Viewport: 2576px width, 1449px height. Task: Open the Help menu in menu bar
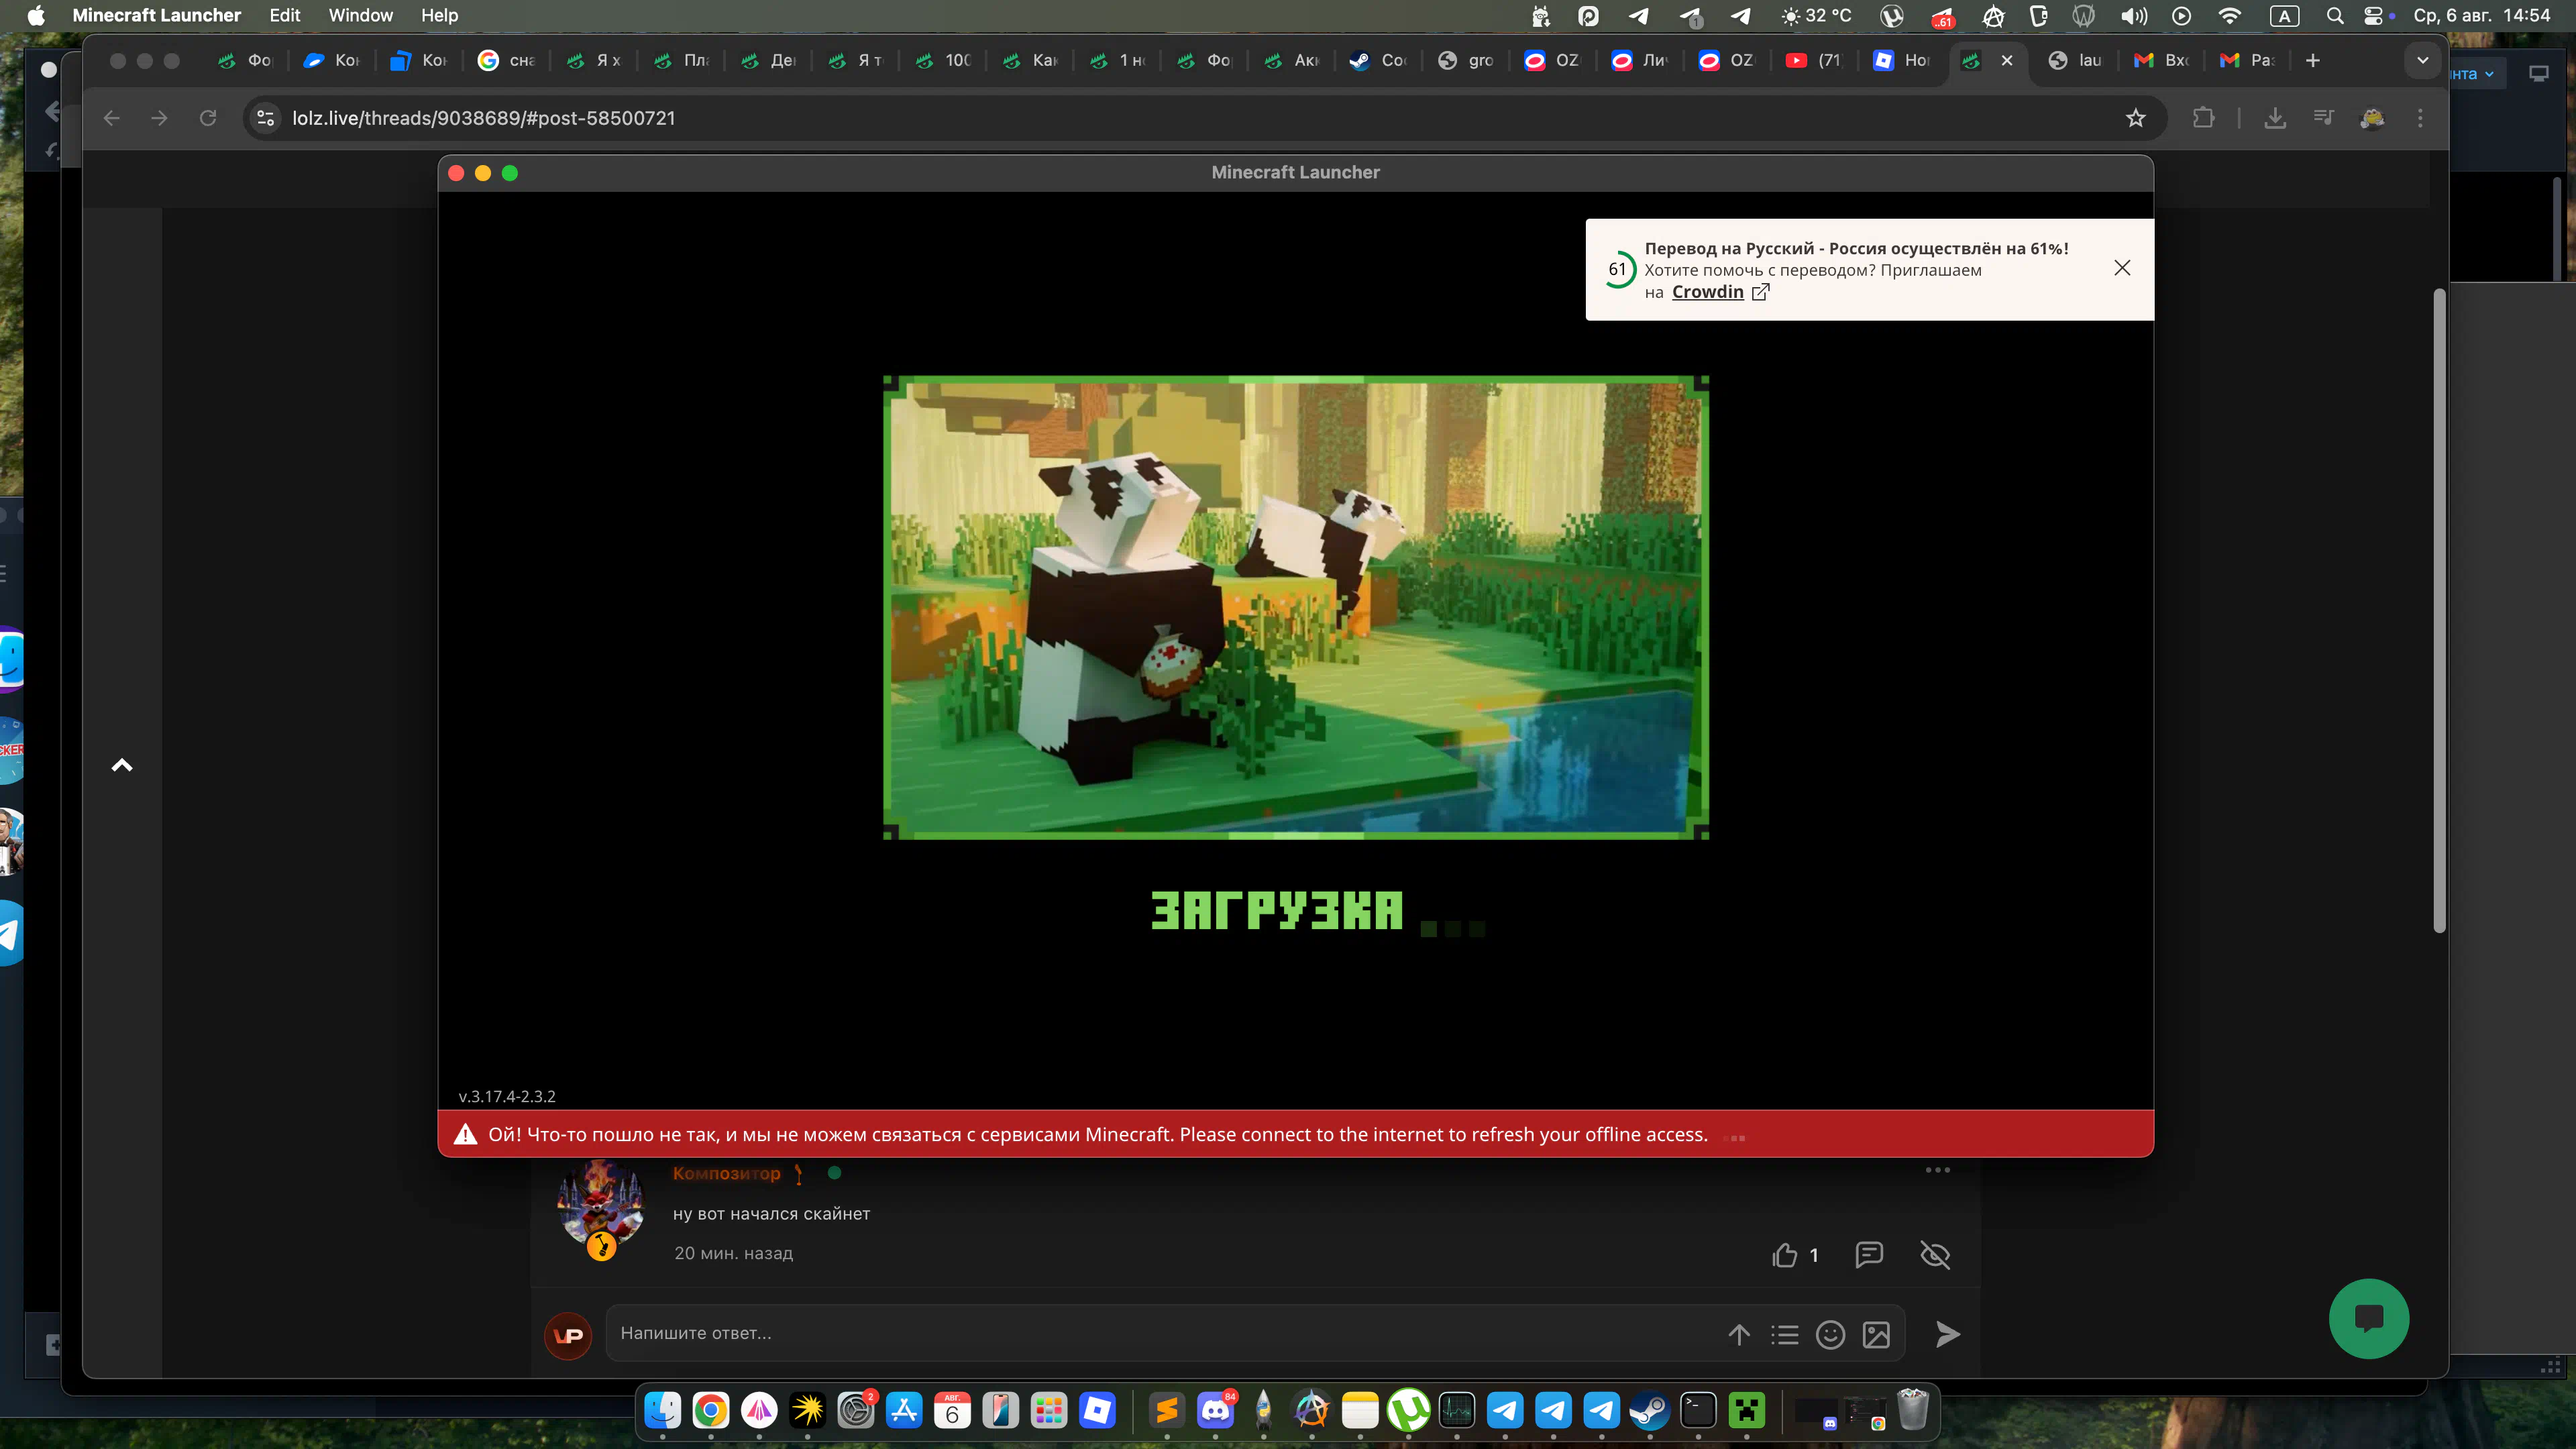[439, 15]
